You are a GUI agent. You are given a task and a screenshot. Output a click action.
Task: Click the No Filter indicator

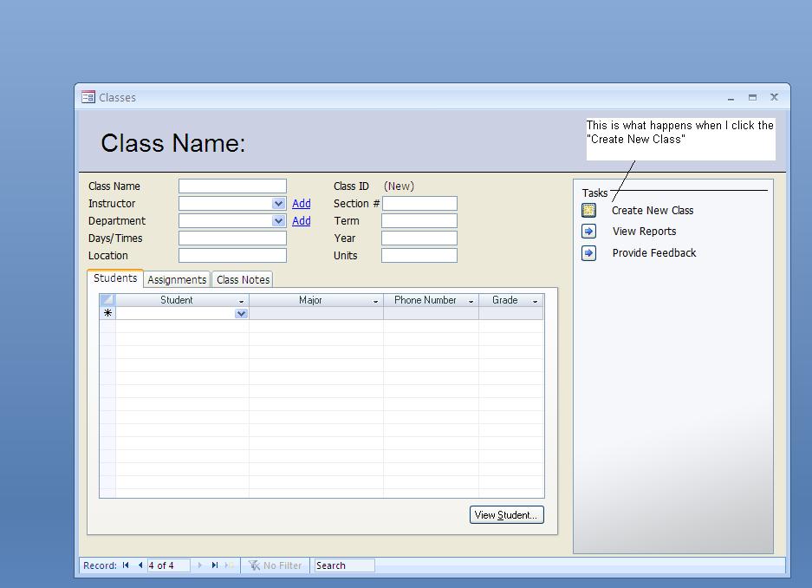[276, 565]
